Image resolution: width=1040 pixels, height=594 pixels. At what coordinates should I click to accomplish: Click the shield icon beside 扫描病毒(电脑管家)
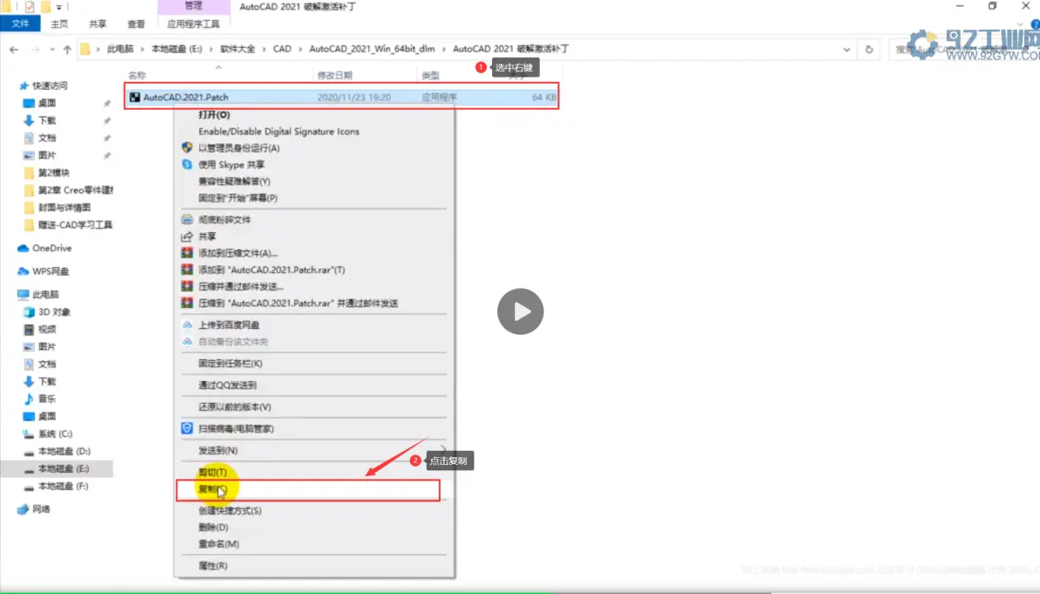click(x=187, y=428)
